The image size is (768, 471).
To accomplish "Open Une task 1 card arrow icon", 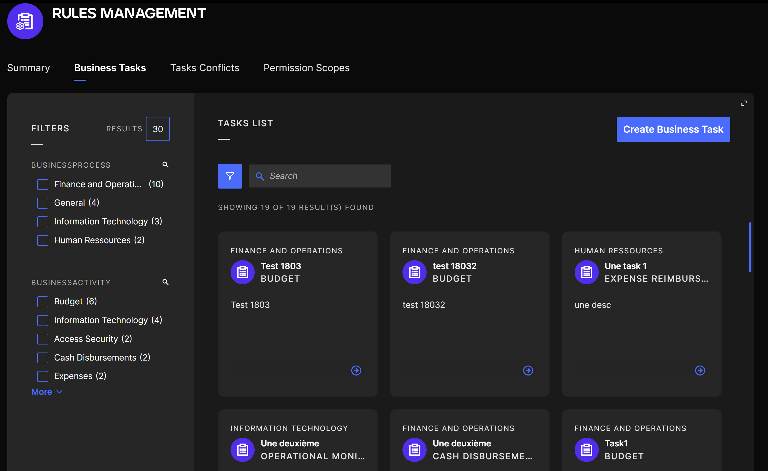I will (700, 370).
